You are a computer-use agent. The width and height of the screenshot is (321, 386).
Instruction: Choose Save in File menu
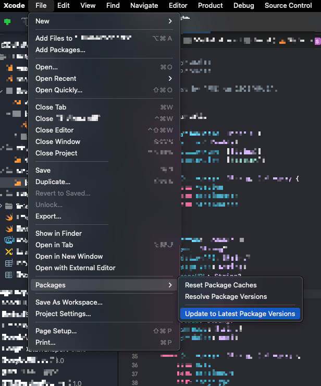[x=104, y=171]
